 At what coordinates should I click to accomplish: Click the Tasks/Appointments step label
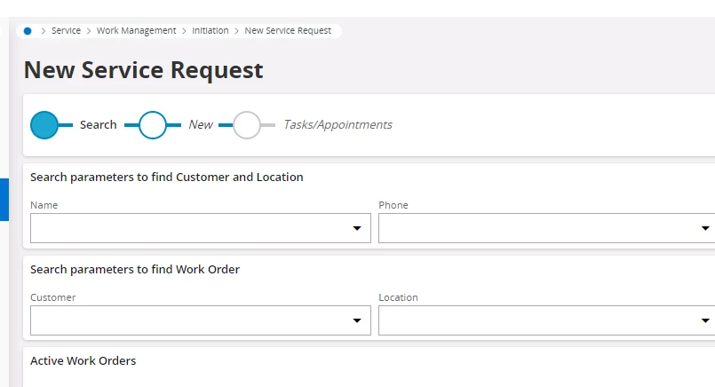[x=338, y=125]
